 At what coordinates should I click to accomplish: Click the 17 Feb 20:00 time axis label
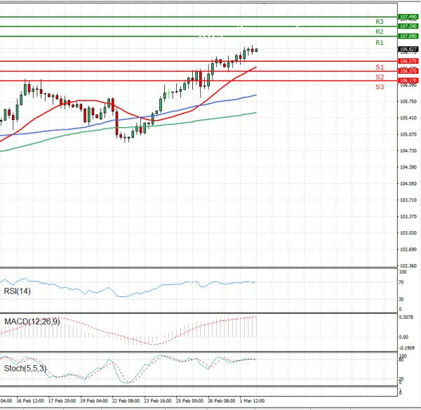[x=62, y=401]
